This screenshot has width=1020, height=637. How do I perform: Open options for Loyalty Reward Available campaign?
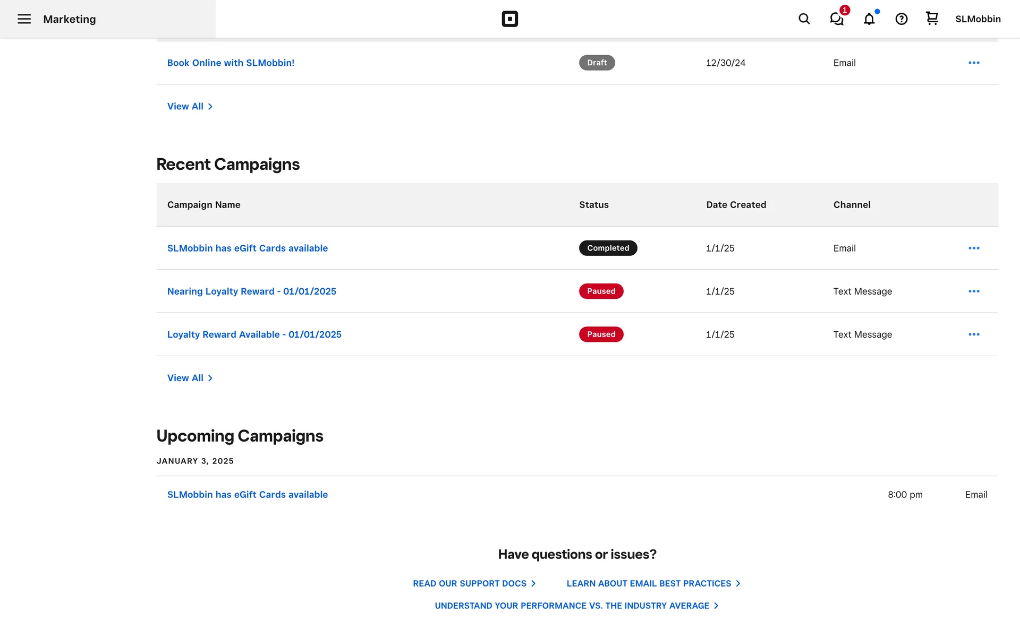(x=973, y=334)
